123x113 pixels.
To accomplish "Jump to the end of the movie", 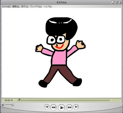I will (x=76, y=107).
